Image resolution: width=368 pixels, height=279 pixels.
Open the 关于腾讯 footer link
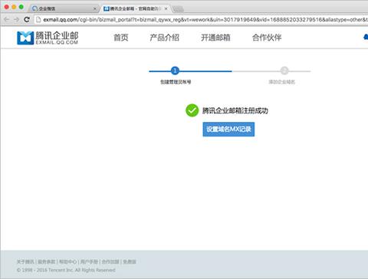coord(25,261)
